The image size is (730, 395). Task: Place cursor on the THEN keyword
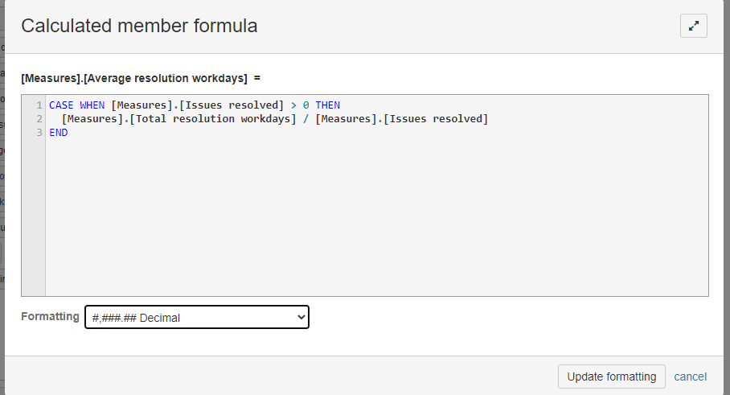click(x=328, y=105)
